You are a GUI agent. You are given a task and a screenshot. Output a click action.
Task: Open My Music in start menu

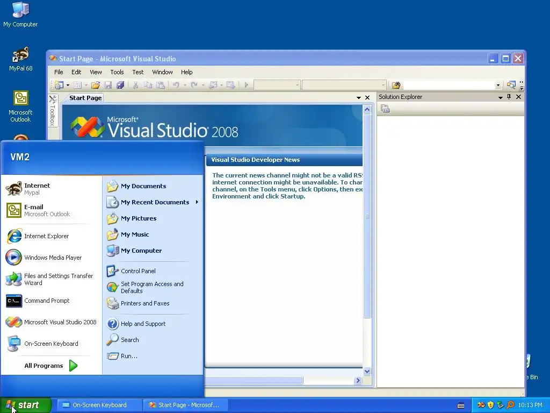153,234
